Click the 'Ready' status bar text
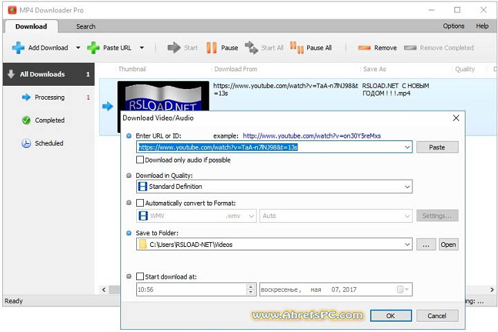 click(14, 301)
